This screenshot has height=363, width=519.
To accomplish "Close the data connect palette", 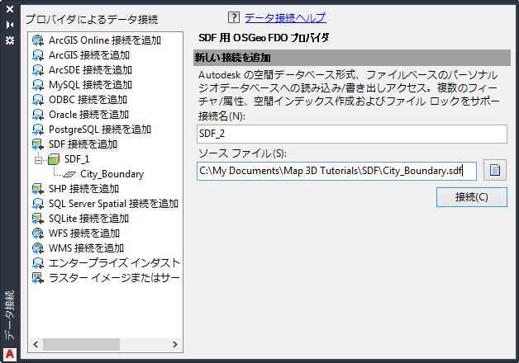I will 10,9.
